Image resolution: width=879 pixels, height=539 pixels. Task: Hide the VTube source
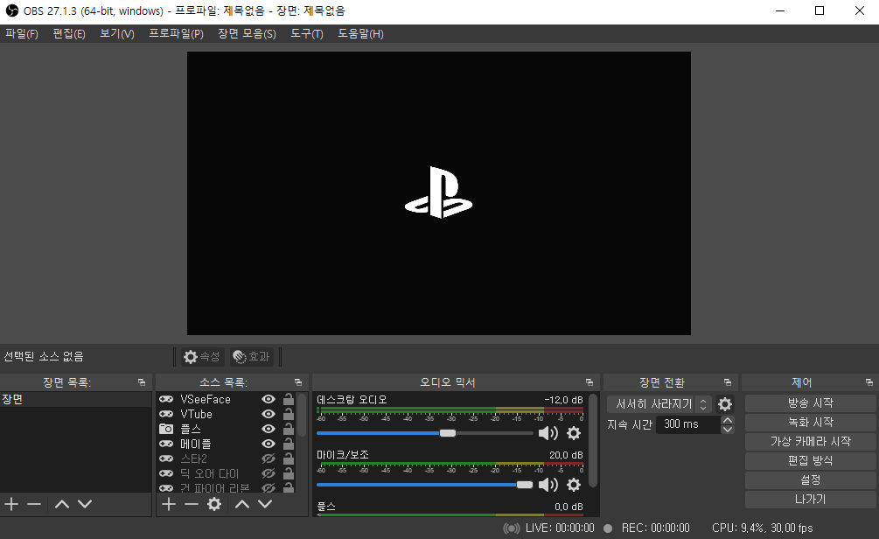tap(269, 414)
